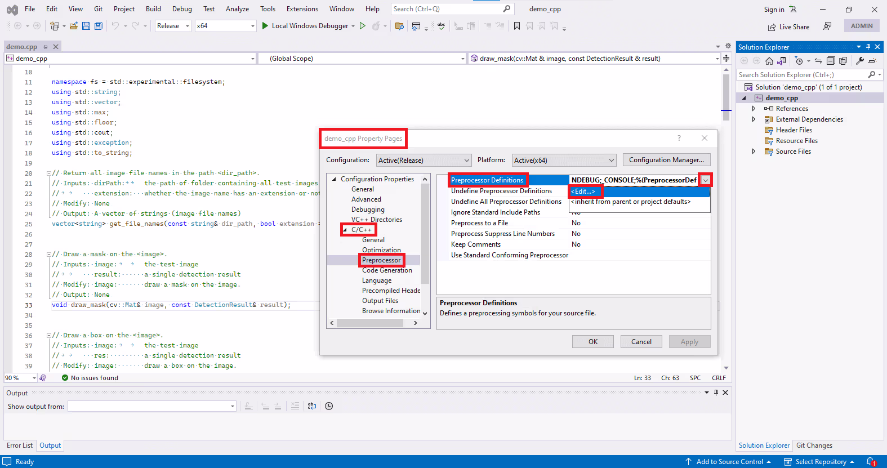This screenshot has height=468, width=887.
Task: Switch views icon in Solution Explorer toolbar
Action: [782, 61]
